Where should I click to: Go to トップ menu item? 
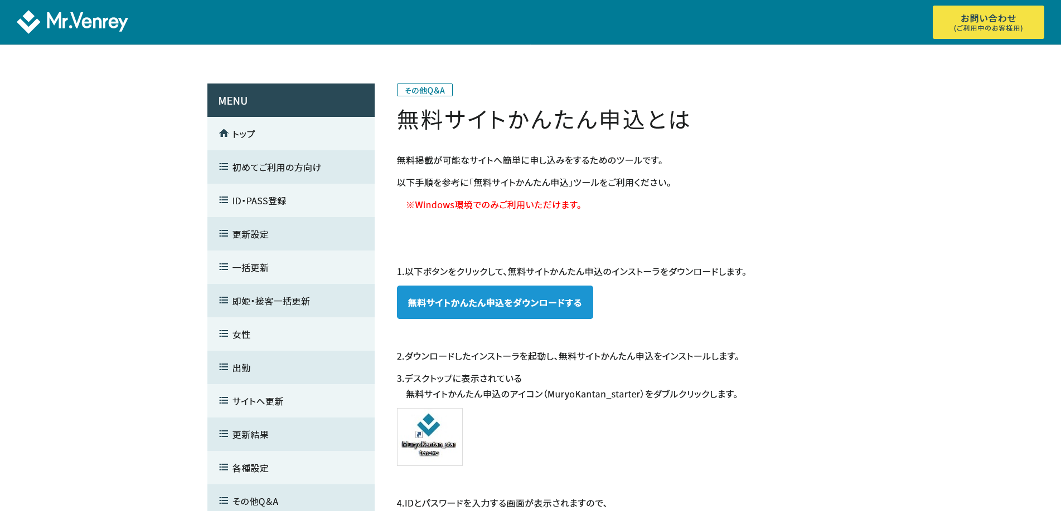[291, 134]
